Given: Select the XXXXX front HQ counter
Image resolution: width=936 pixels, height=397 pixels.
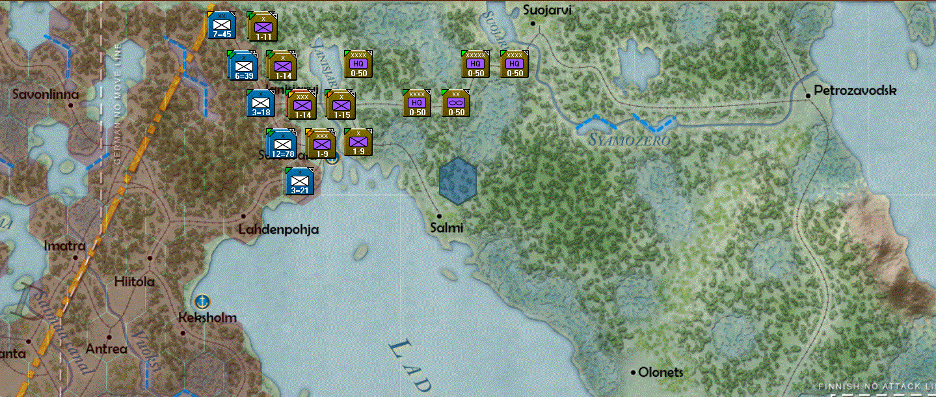Looking at the screenshot, I should [x=475, y=64].
